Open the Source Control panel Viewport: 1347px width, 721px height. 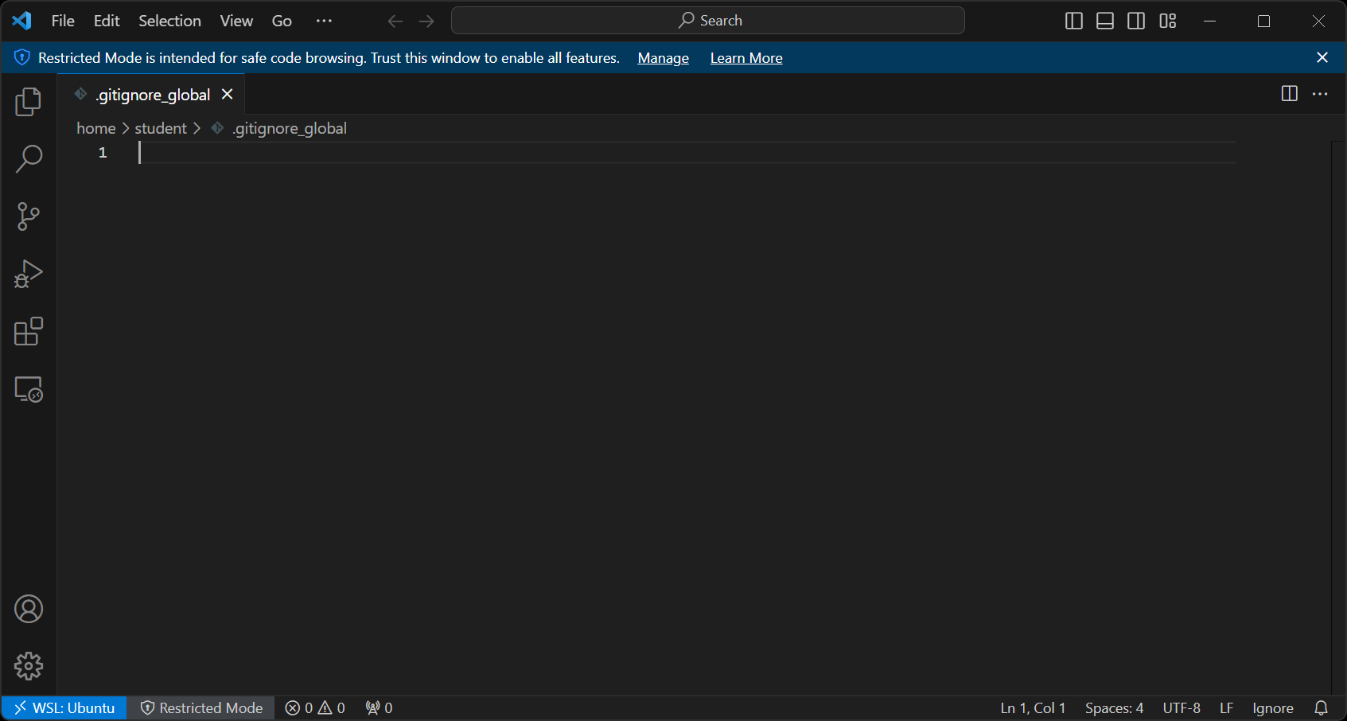(29, 216)
